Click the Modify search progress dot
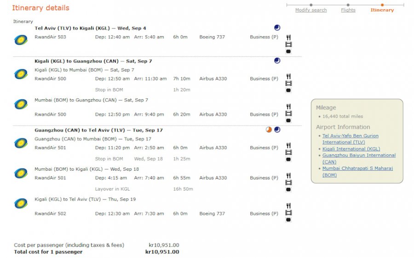Image resolution: width=414 pixels, height=258 pixels. pos(311,5)
